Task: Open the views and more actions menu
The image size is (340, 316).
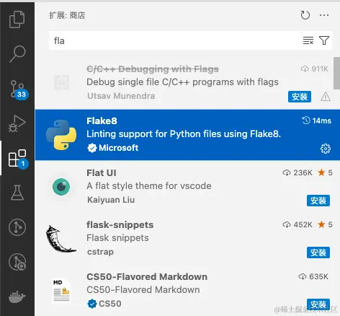Action: (324, 15)
